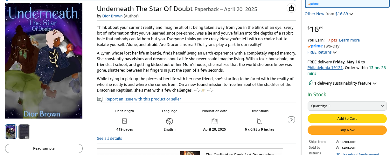390x155 pixels.
Task: Follow the See all details link
Action: (109, 138)
